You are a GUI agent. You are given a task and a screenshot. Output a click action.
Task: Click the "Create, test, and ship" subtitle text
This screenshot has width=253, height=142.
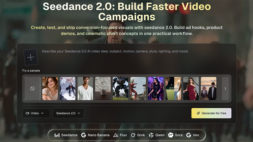127,31
